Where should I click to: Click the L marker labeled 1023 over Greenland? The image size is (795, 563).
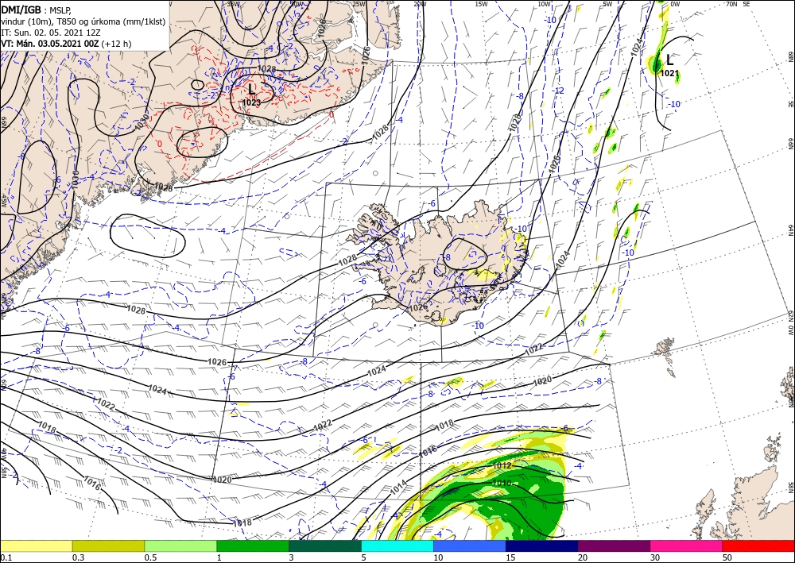(x=251, y=89)
